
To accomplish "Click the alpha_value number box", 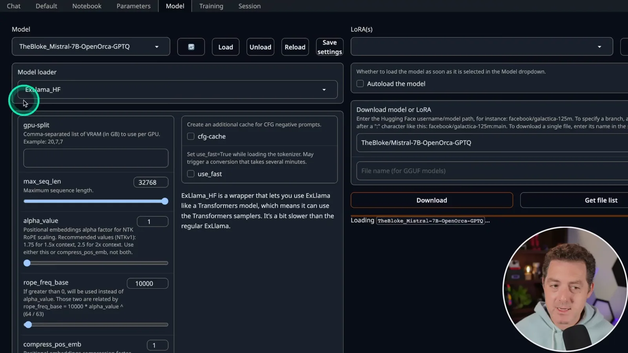I will click(152, 222).
